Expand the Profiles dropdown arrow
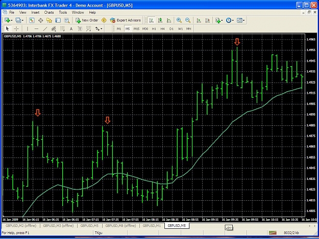The height and width of the screenshot is (239, 319). [22, 20]
